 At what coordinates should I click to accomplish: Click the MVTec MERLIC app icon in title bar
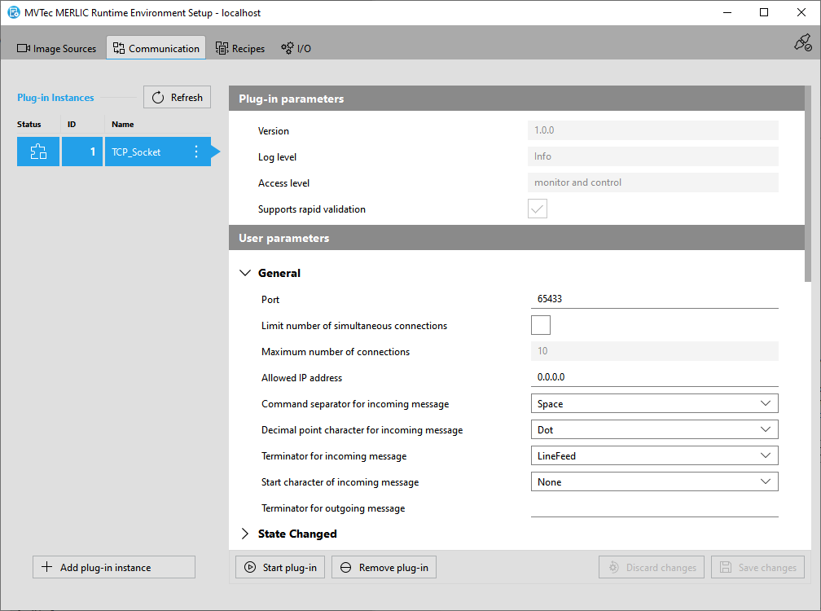(x=14, y=12)
